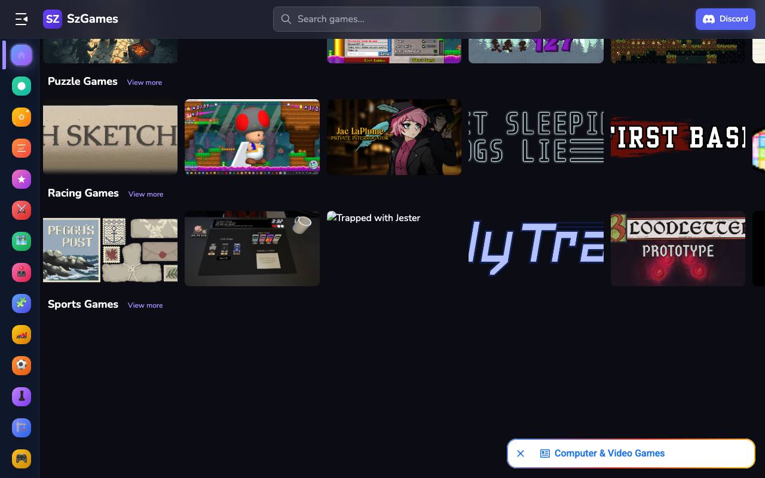The width and height of the screenshot is (765, 478).
Task: Open the snowy forest 127 game thumbnail
Action: tap(536, 51)
